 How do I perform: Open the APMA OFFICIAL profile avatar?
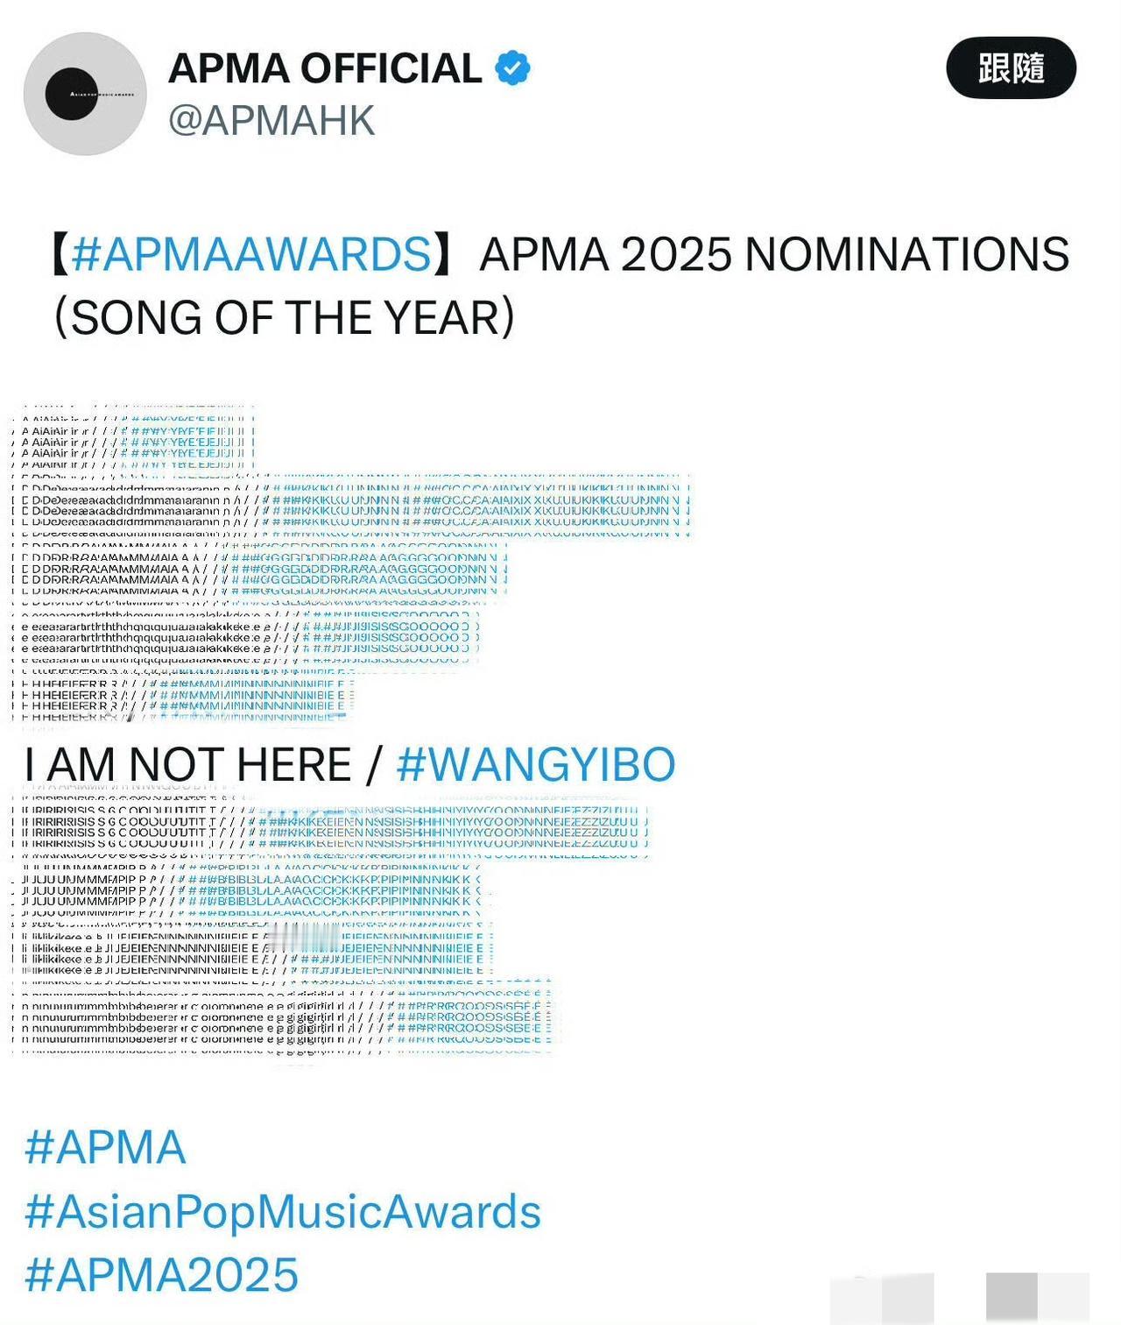85,94
